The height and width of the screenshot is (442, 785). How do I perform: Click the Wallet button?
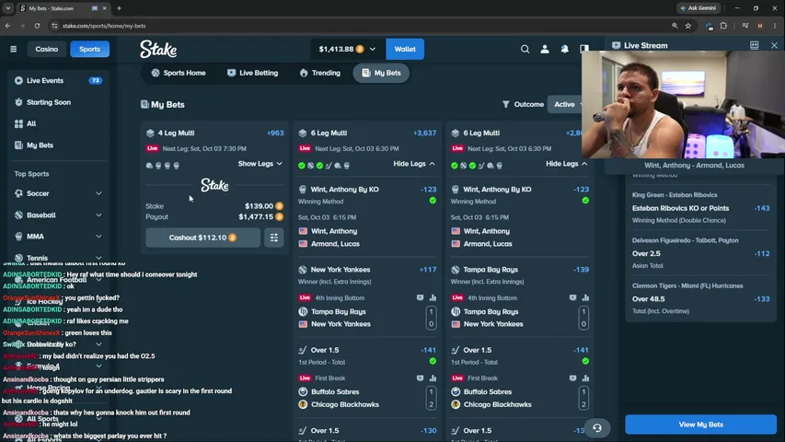(405, 49)
